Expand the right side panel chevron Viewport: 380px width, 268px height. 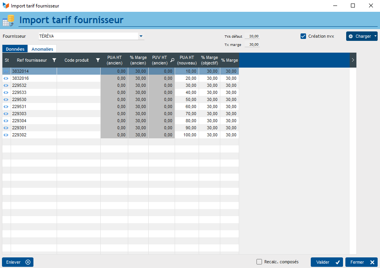point(353,60)
